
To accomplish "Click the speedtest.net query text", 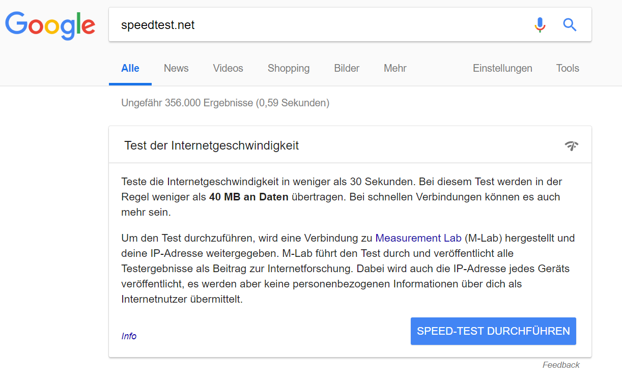I will [x=158, y=24].
